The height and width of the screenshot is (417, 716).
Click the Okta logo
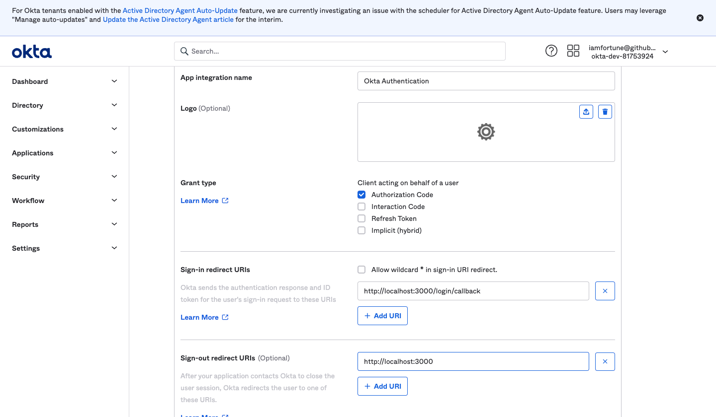coord(32,52)
